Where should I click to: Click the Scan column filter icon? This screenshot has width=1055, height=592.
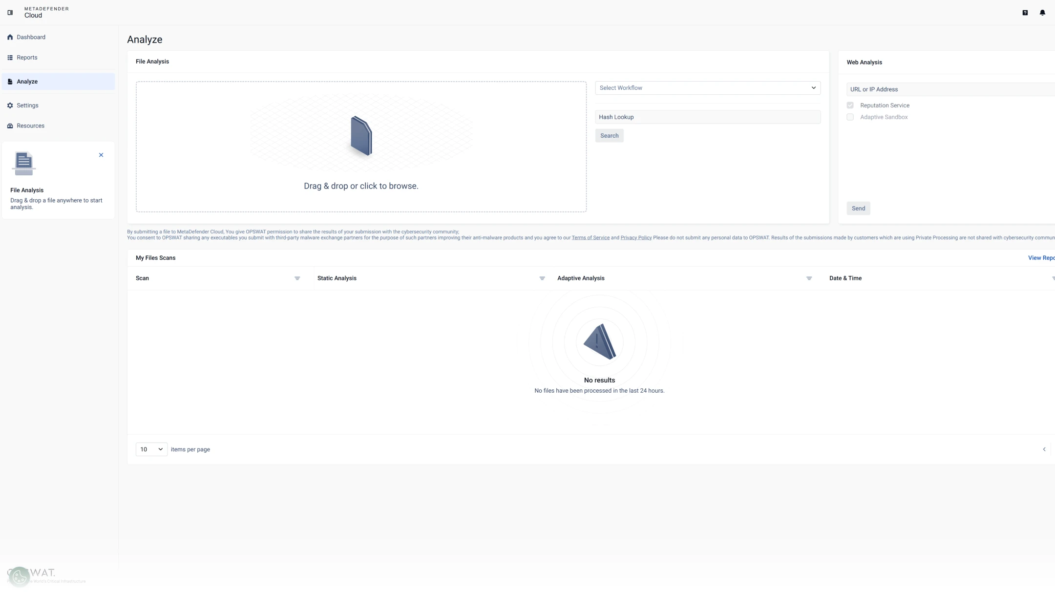point(297,278)
